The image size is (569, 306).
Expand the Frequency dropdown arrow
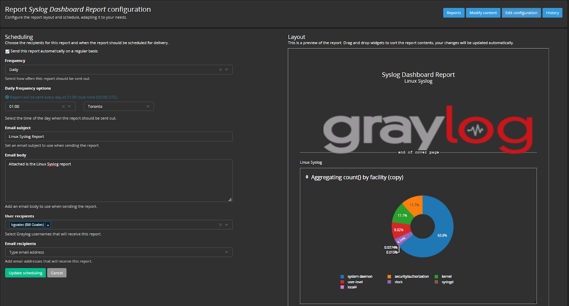pos(227,70)
